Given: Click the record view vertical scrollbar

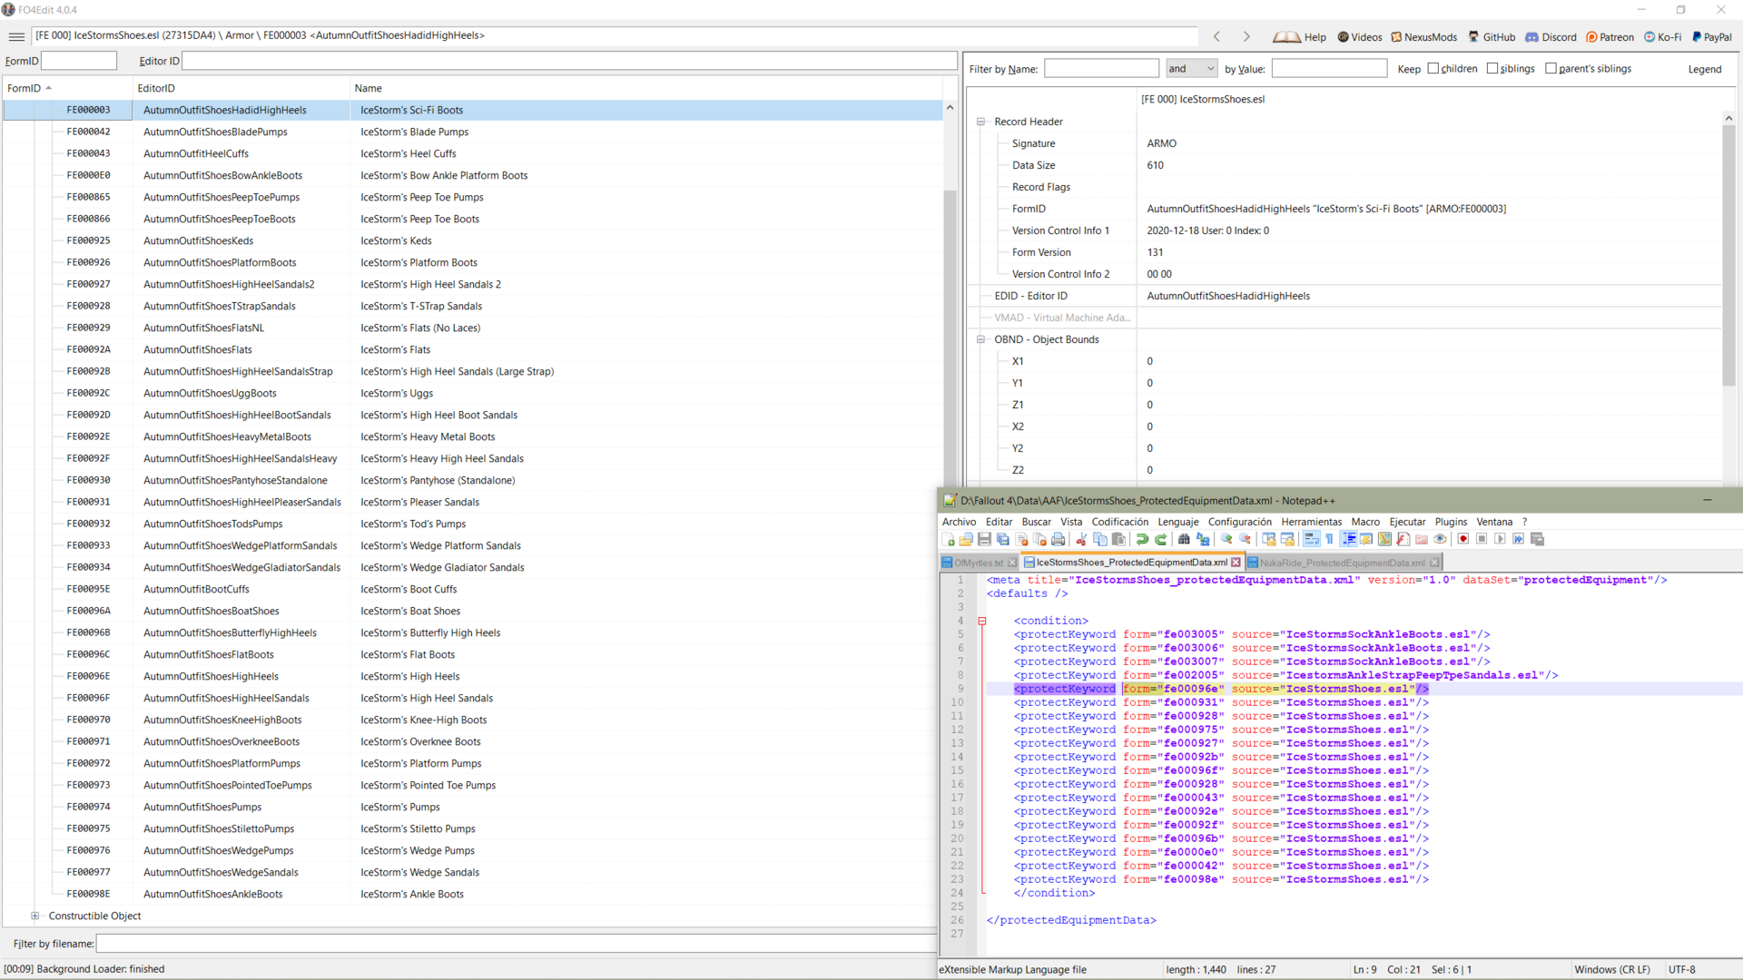Looking at the screenshot, I should [x=1728, y=254].
